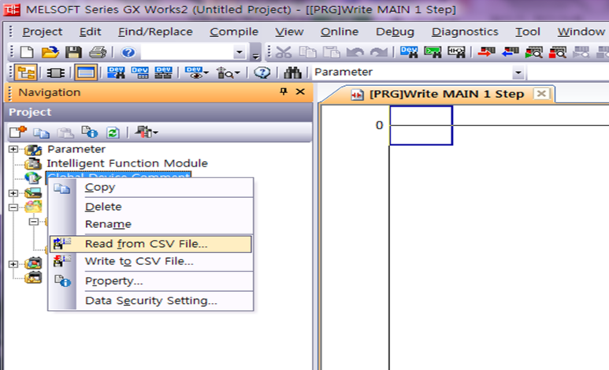Open the Project menu
The width and height of the screenshot is (609, 370).
click(43, 32)
